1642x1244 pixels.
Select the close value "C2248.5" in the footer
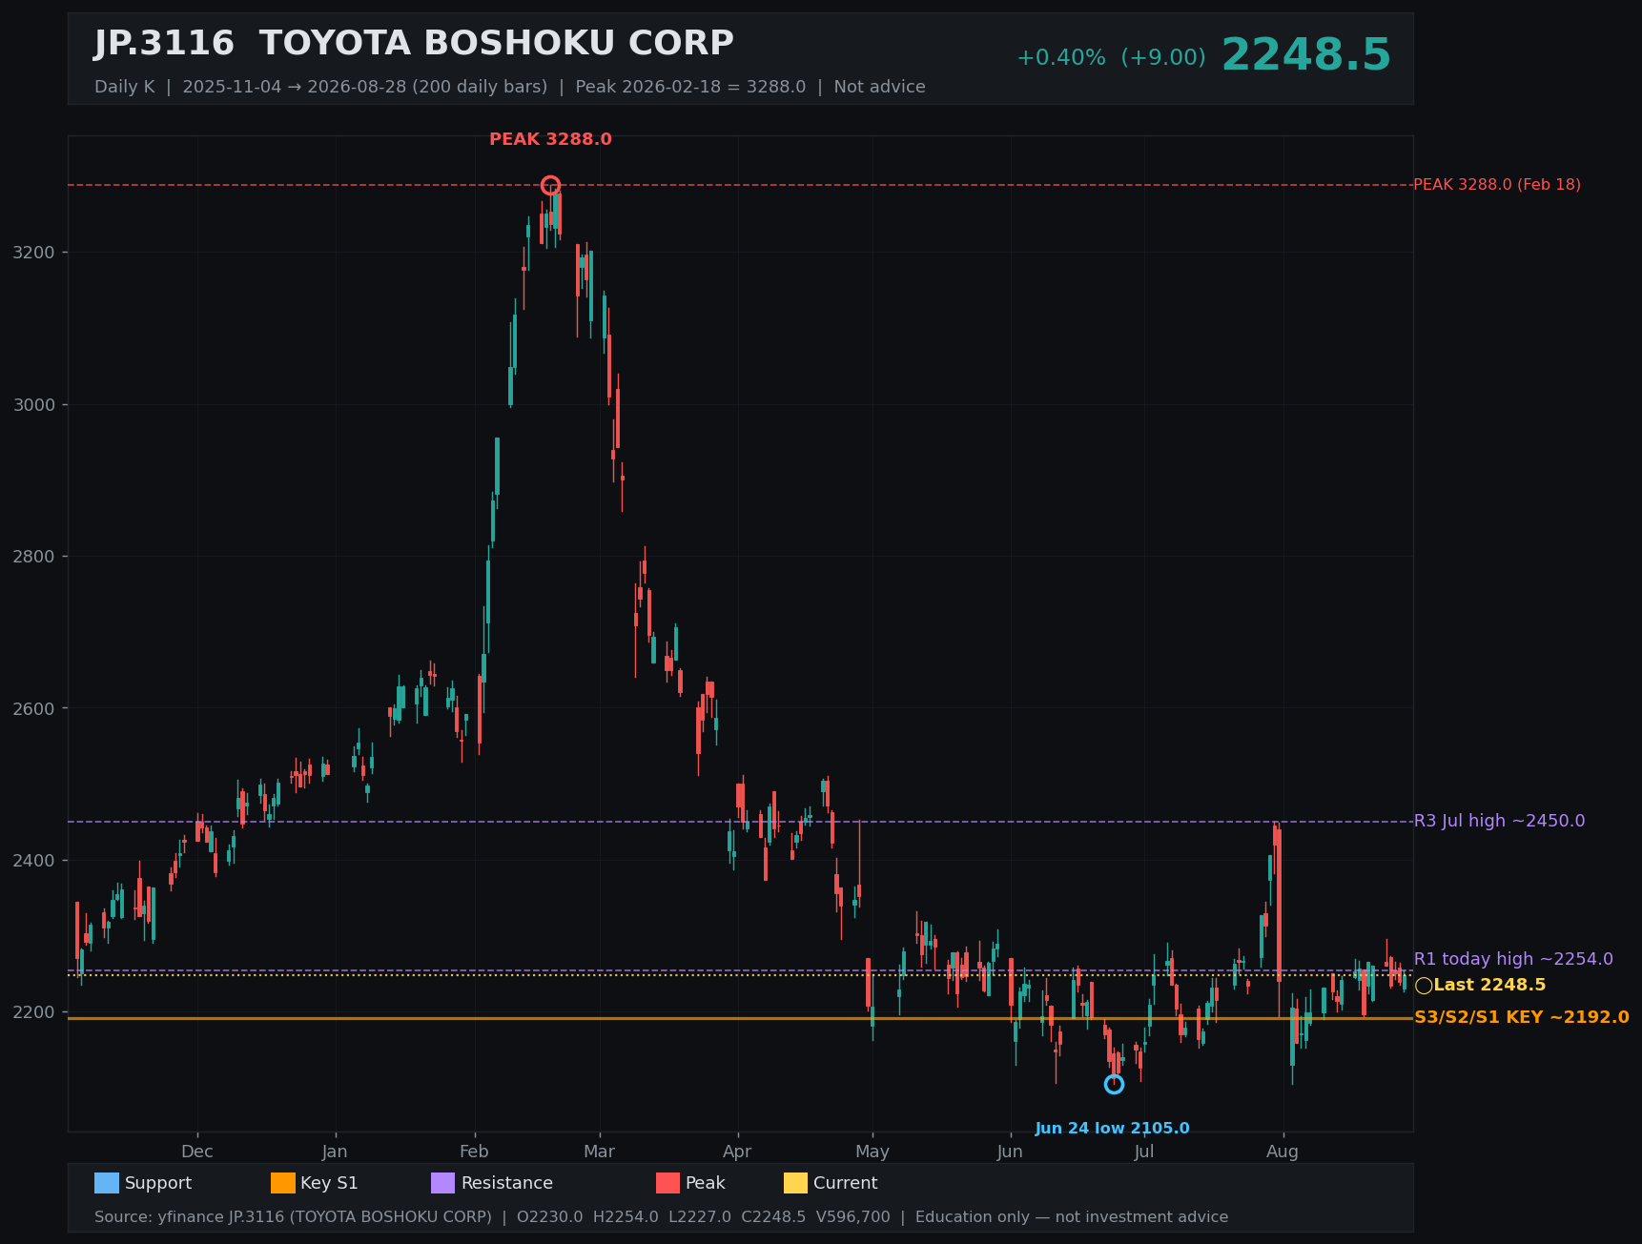[773, 1217]
